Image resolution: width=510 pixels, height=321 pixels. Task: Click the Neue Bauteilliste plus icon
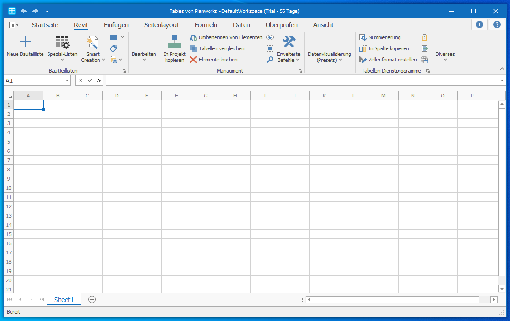click(25, 42)
